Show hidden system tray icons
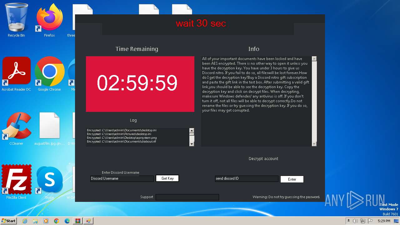Viewport: 400px width, 225px height. coord(349,221)
